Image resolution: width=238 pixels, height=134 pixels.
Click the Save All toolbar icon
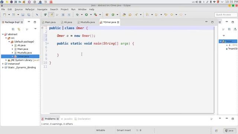pos(29,15)
